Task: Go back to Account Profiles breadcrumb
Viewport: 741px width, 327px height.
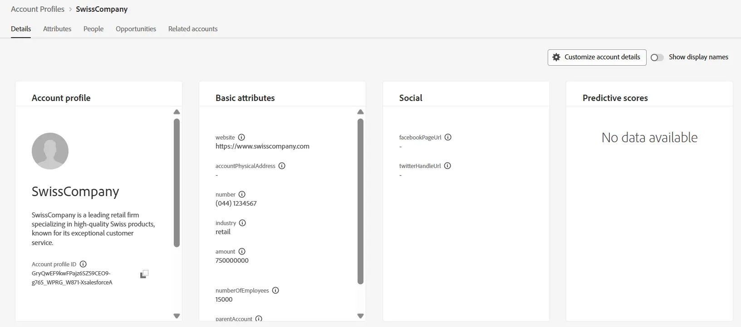Action: click(x=38, y=9)
